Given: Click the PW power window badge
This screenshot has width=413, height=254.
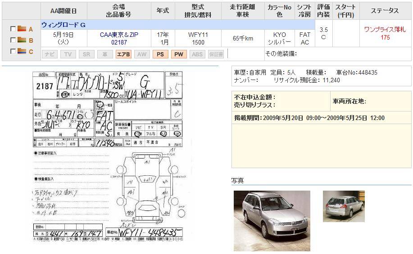Looking at the screenshot, I should tap(179, 54).
